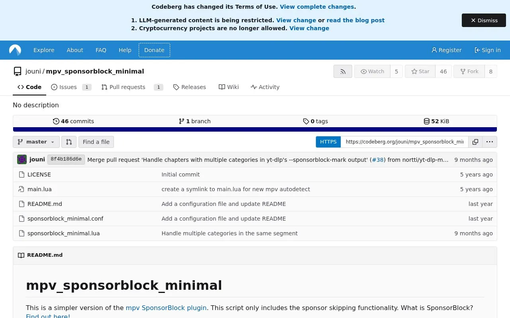510x318 pixels.
Task: Click Sign in
Action: 488,50
